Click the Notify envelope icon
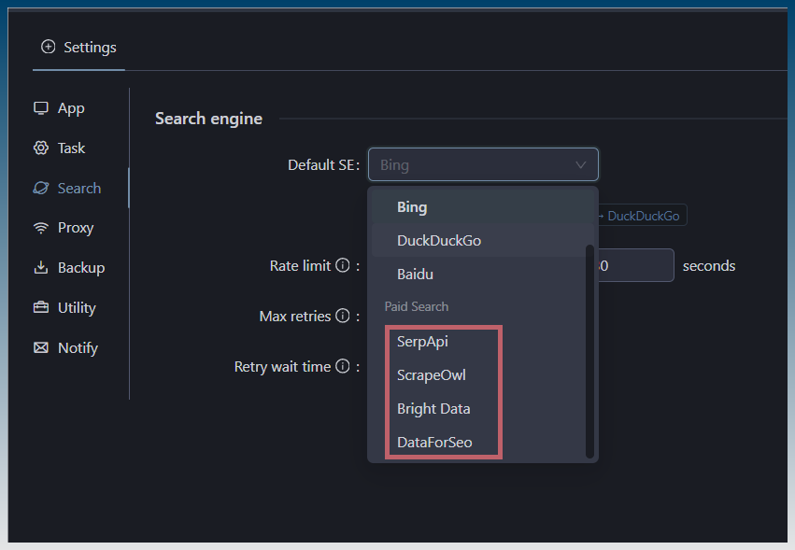 point(41,348)
